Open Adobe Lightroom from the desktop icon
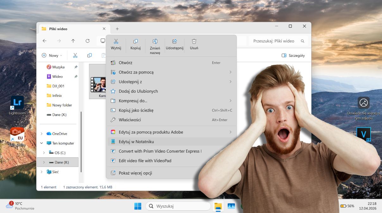 (17, 103)
